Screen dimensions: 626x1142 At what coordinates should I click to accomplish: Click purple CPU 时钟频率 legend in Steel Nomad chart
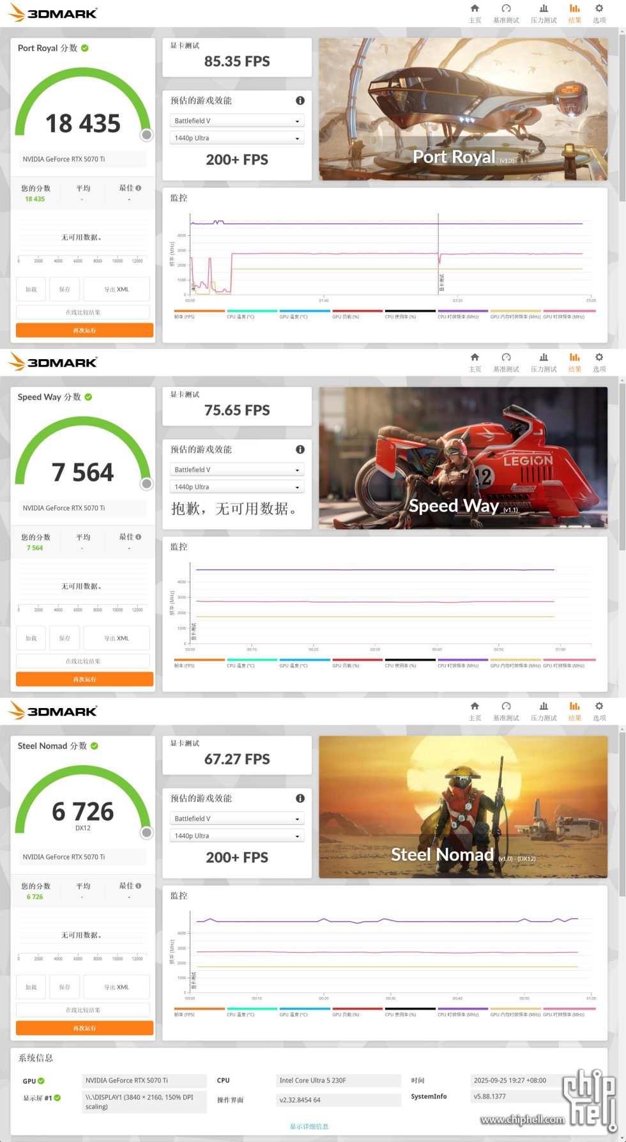tap(462, 1012)
